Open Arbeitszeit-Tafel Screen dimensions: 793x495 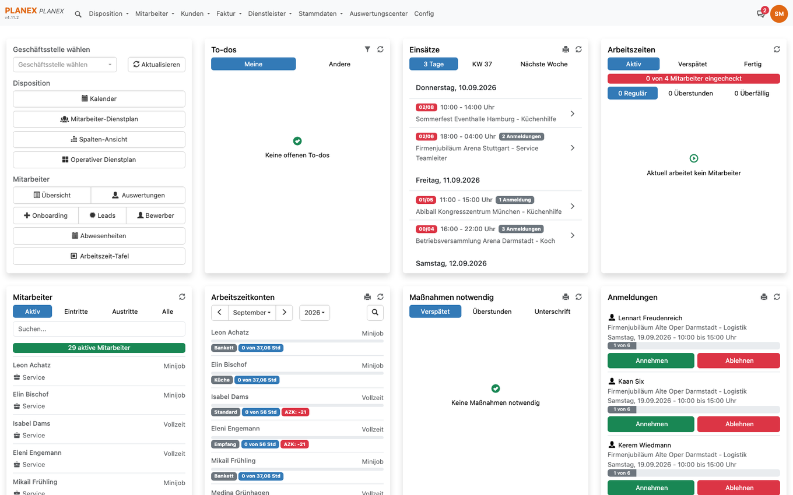click(x=99, y=256)
